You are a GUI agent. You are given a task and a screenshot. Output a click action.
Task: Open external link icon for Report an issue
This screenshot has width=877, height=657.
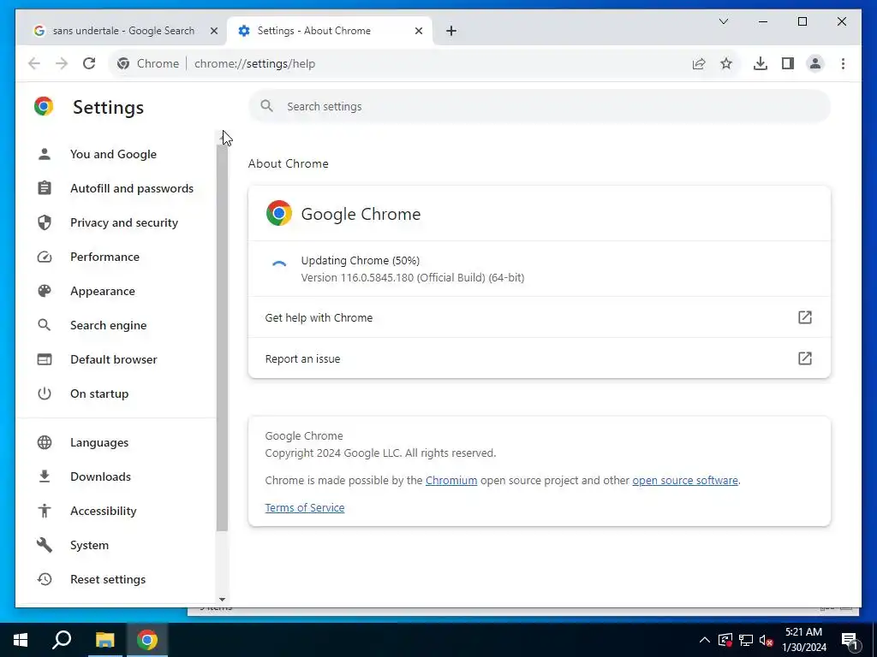(x=804, y=358)
